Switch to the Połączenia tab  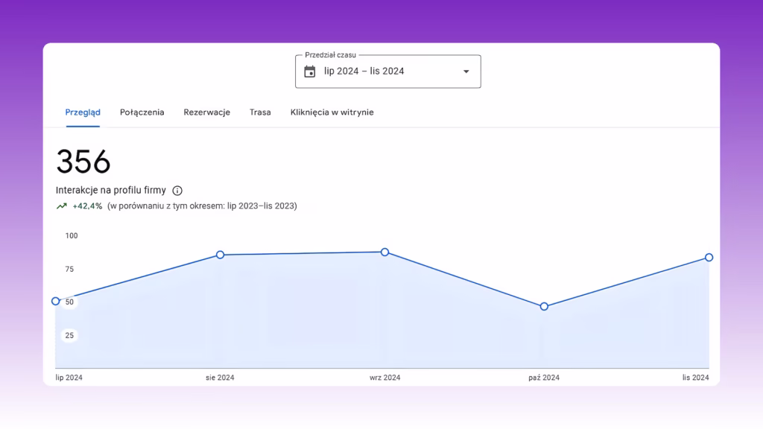142,112
